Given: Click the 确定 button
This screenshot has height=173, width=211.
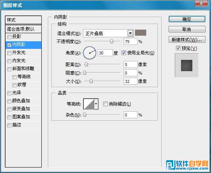Looking at the screenshot, I should click(187, 19).
